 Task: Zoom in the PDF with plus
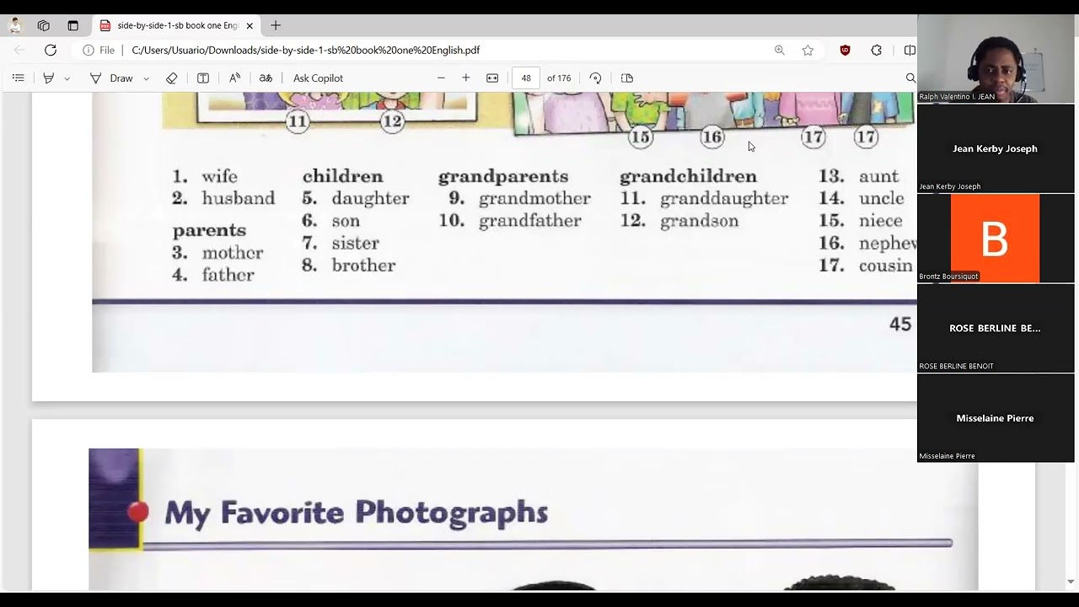[465, 78]
